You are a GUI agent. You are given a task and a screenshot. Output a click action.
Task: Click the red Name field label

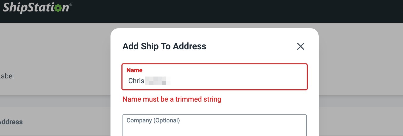click(x=134, y=70)
